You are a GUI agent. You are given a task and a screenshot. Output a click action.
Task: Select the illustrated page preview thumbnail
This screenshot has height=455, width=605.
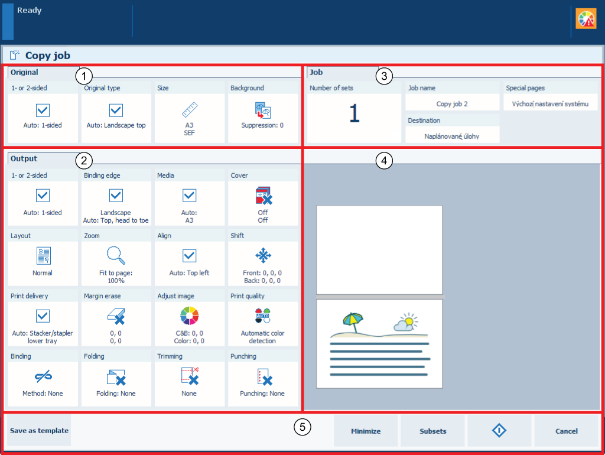379,344
